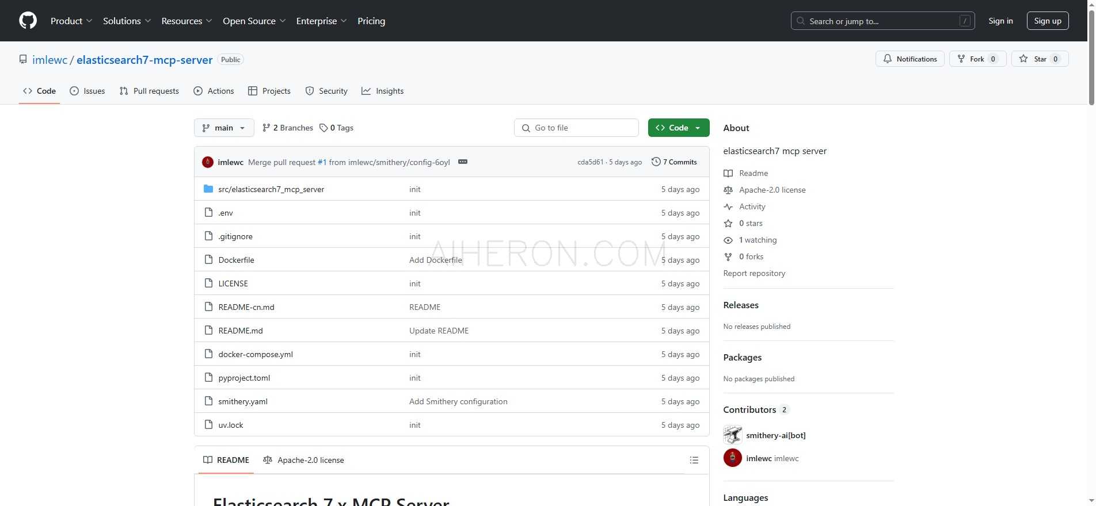Open the green Code dropdown button
This screenshot has height=506, width=1096.
(x=678, y=128)
